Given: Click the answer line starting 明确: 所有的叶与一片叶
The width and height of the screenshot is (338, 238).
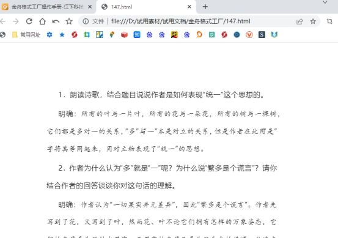Looking at the screenshot, I should 169,114.
